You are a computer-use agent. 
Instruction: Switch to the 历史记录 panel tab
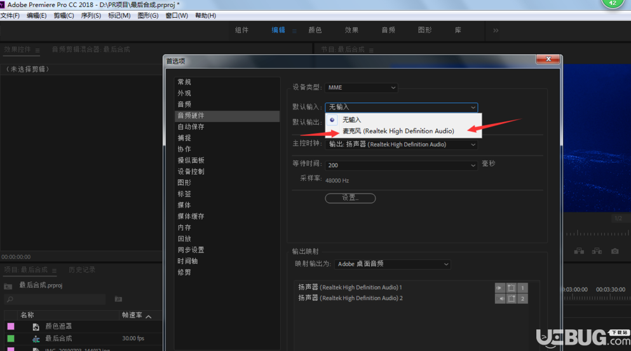[82, 270]
